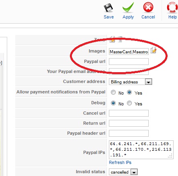Click the edit icon next to Images field
This screenshot has width=178, height=176.
click(x=153, y=50)
